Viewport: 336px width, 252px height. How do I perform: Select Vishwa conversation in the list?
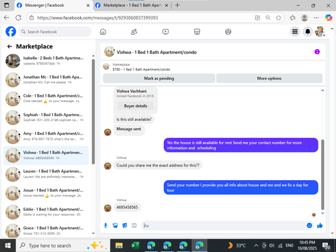[46, 155]
